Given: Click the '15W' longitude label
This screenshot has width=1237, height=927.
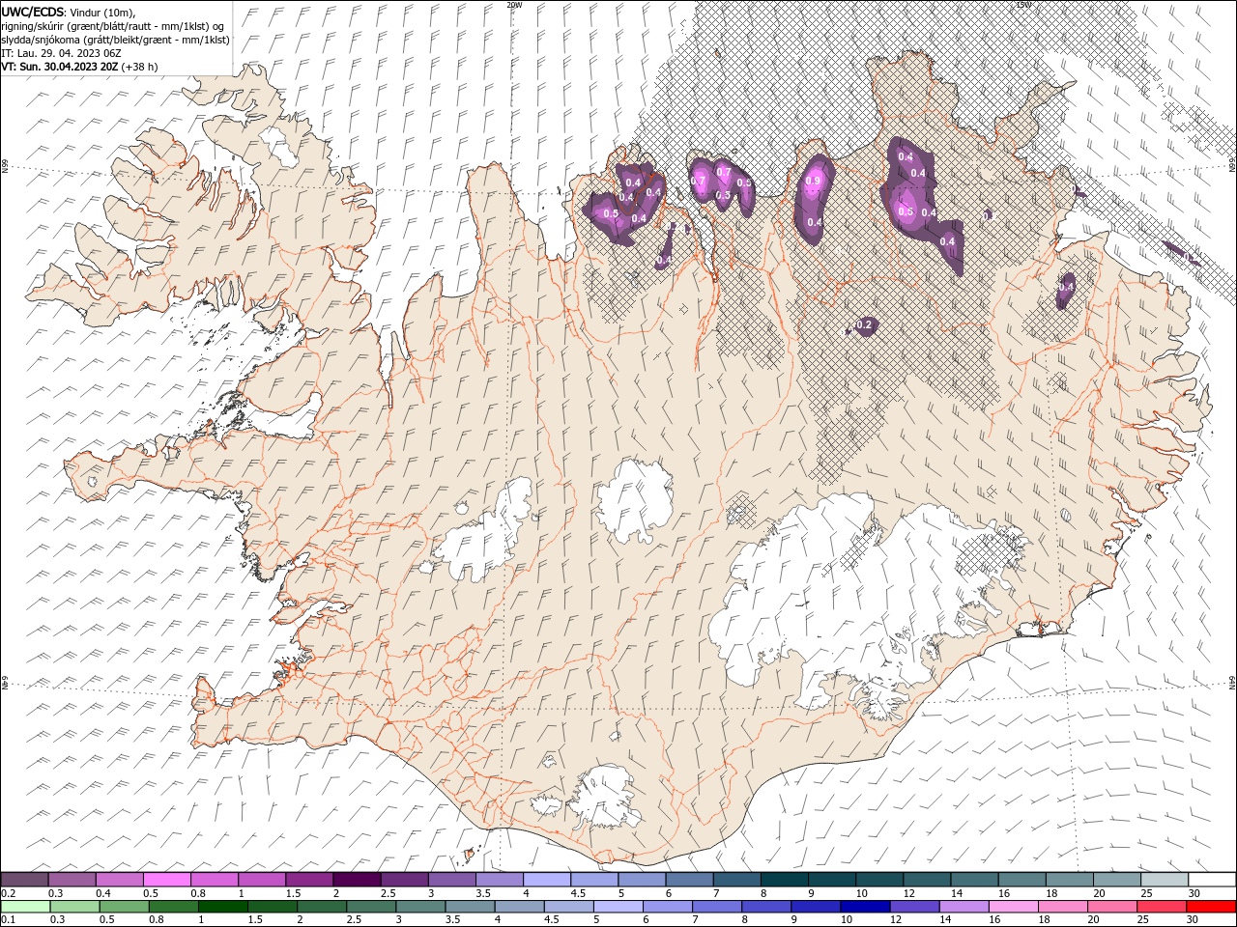Looking at the screenshot, I should tap(1022, 5).
